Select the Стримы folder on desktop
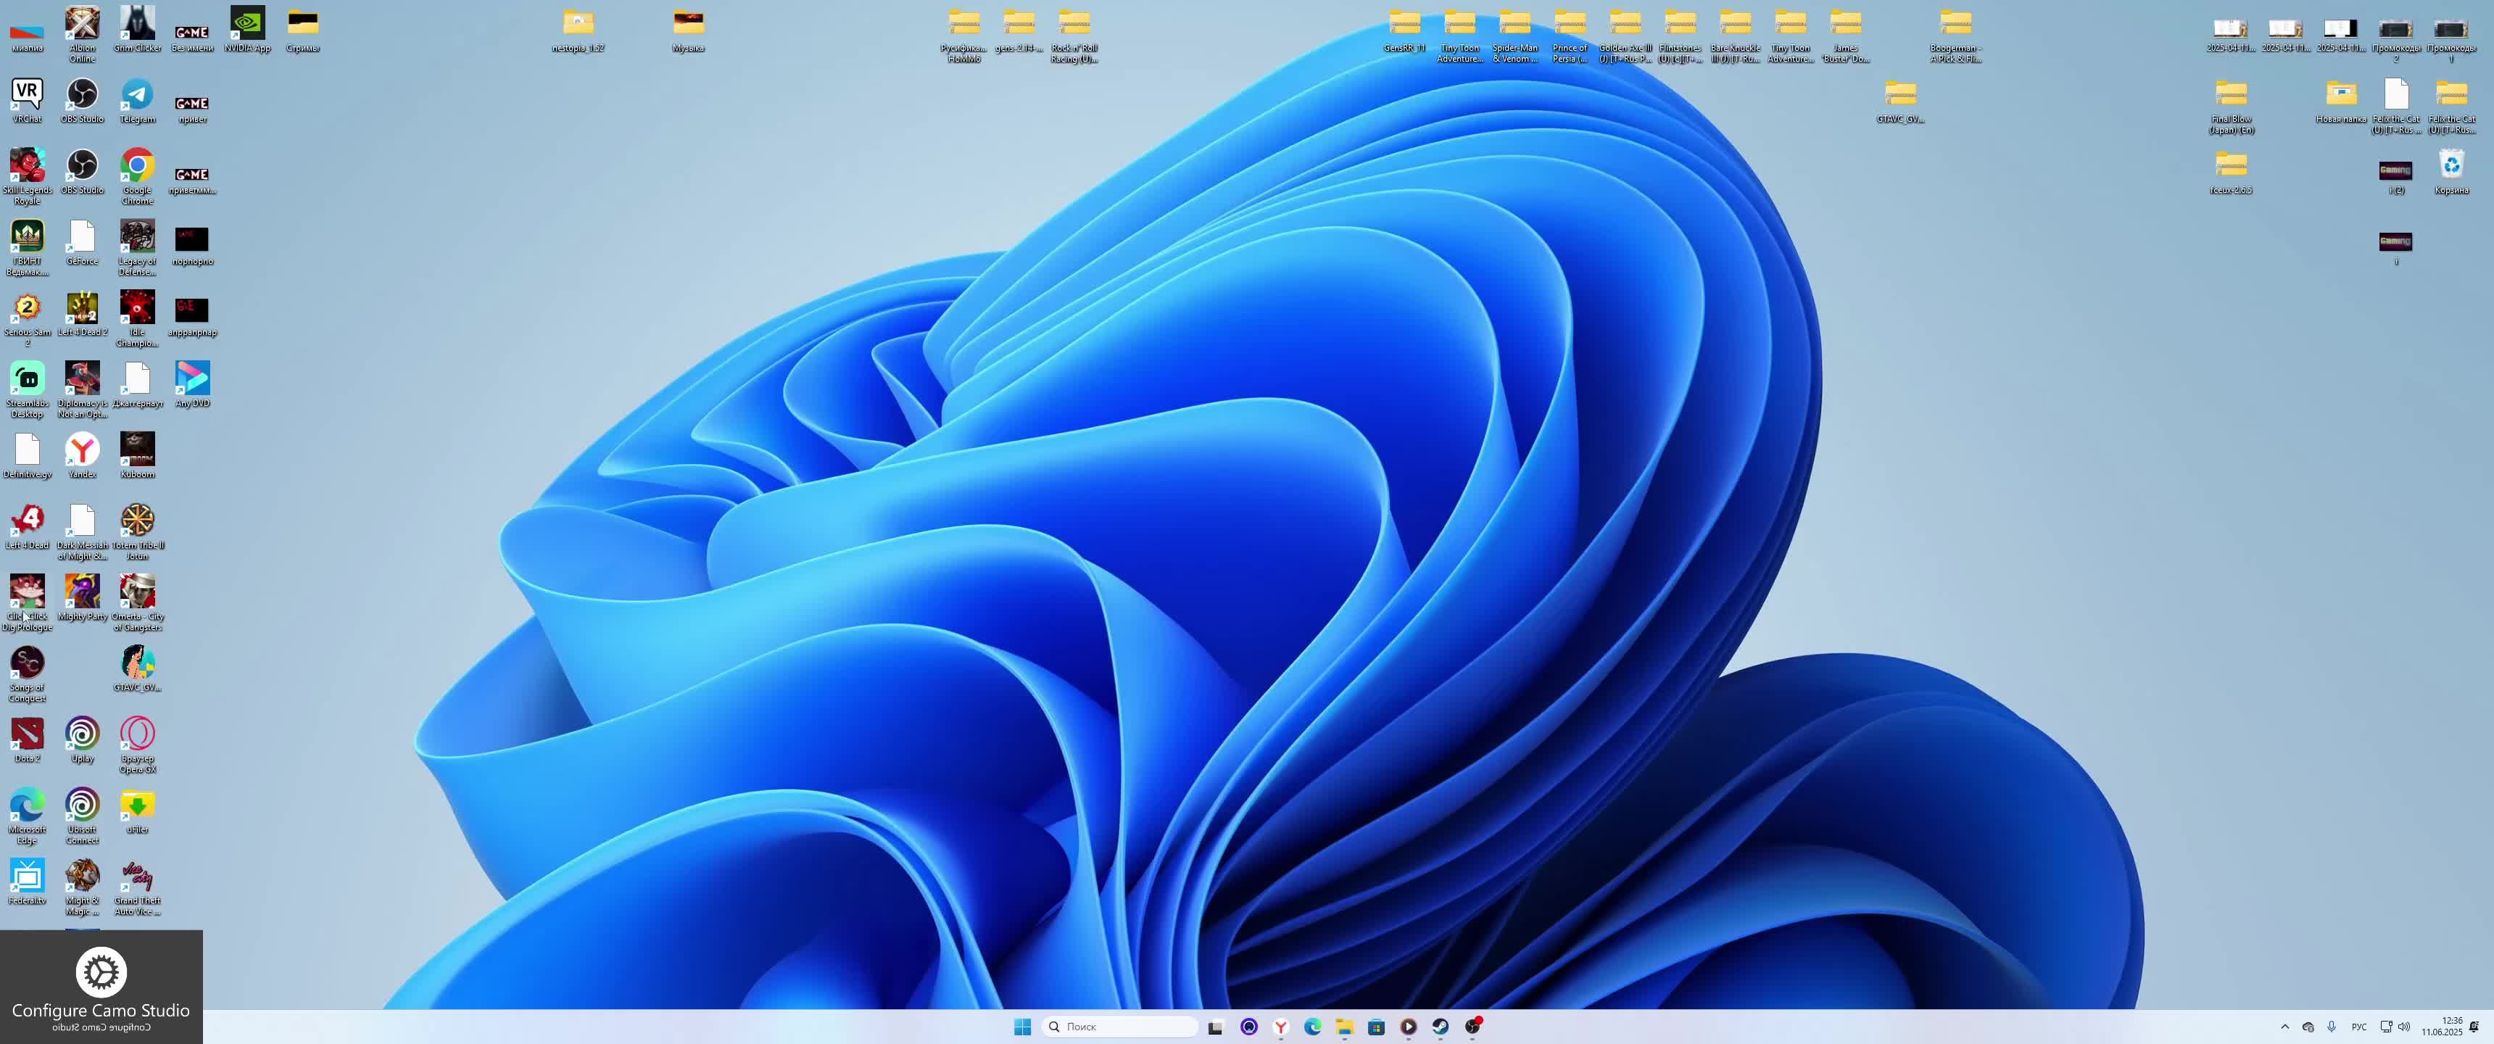This screenshot has height=1044, width=2494. (x=303, y=29)
